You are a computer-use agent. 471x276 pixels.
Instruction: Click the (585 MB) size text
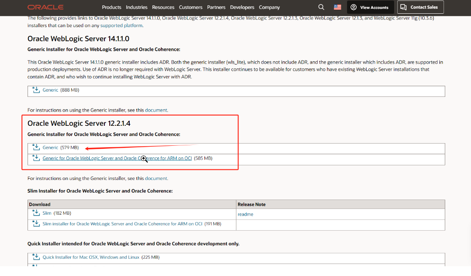(203, 158)
